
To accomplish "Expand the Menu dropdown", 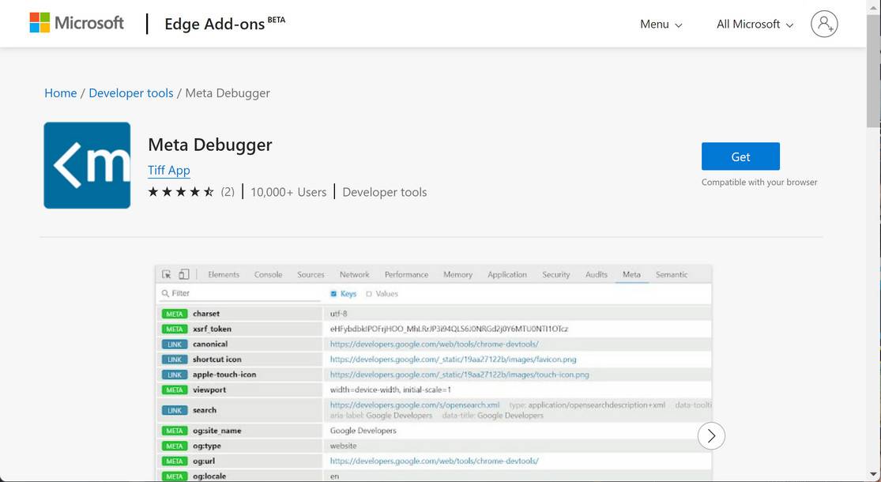I will (661, 24).
